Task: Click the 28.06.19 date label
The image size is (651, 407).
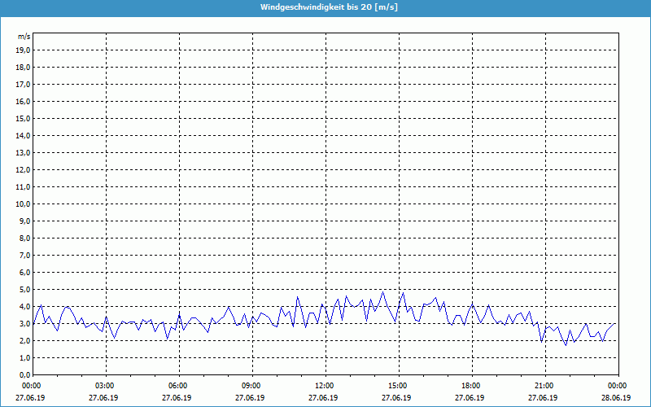Action: pyautogui.click(x=617, y=398)
